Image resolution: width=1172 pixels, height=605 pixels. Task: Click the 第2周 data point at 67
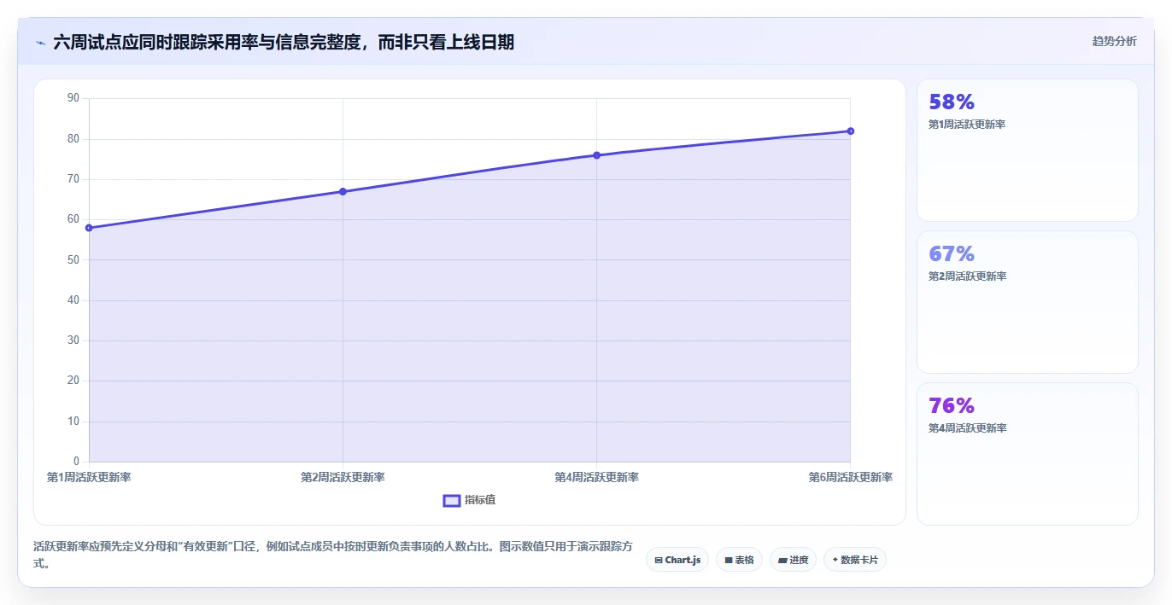tap(343, 191)
